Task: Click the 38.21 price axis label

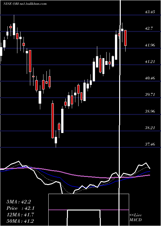Action: coord(150,128)
